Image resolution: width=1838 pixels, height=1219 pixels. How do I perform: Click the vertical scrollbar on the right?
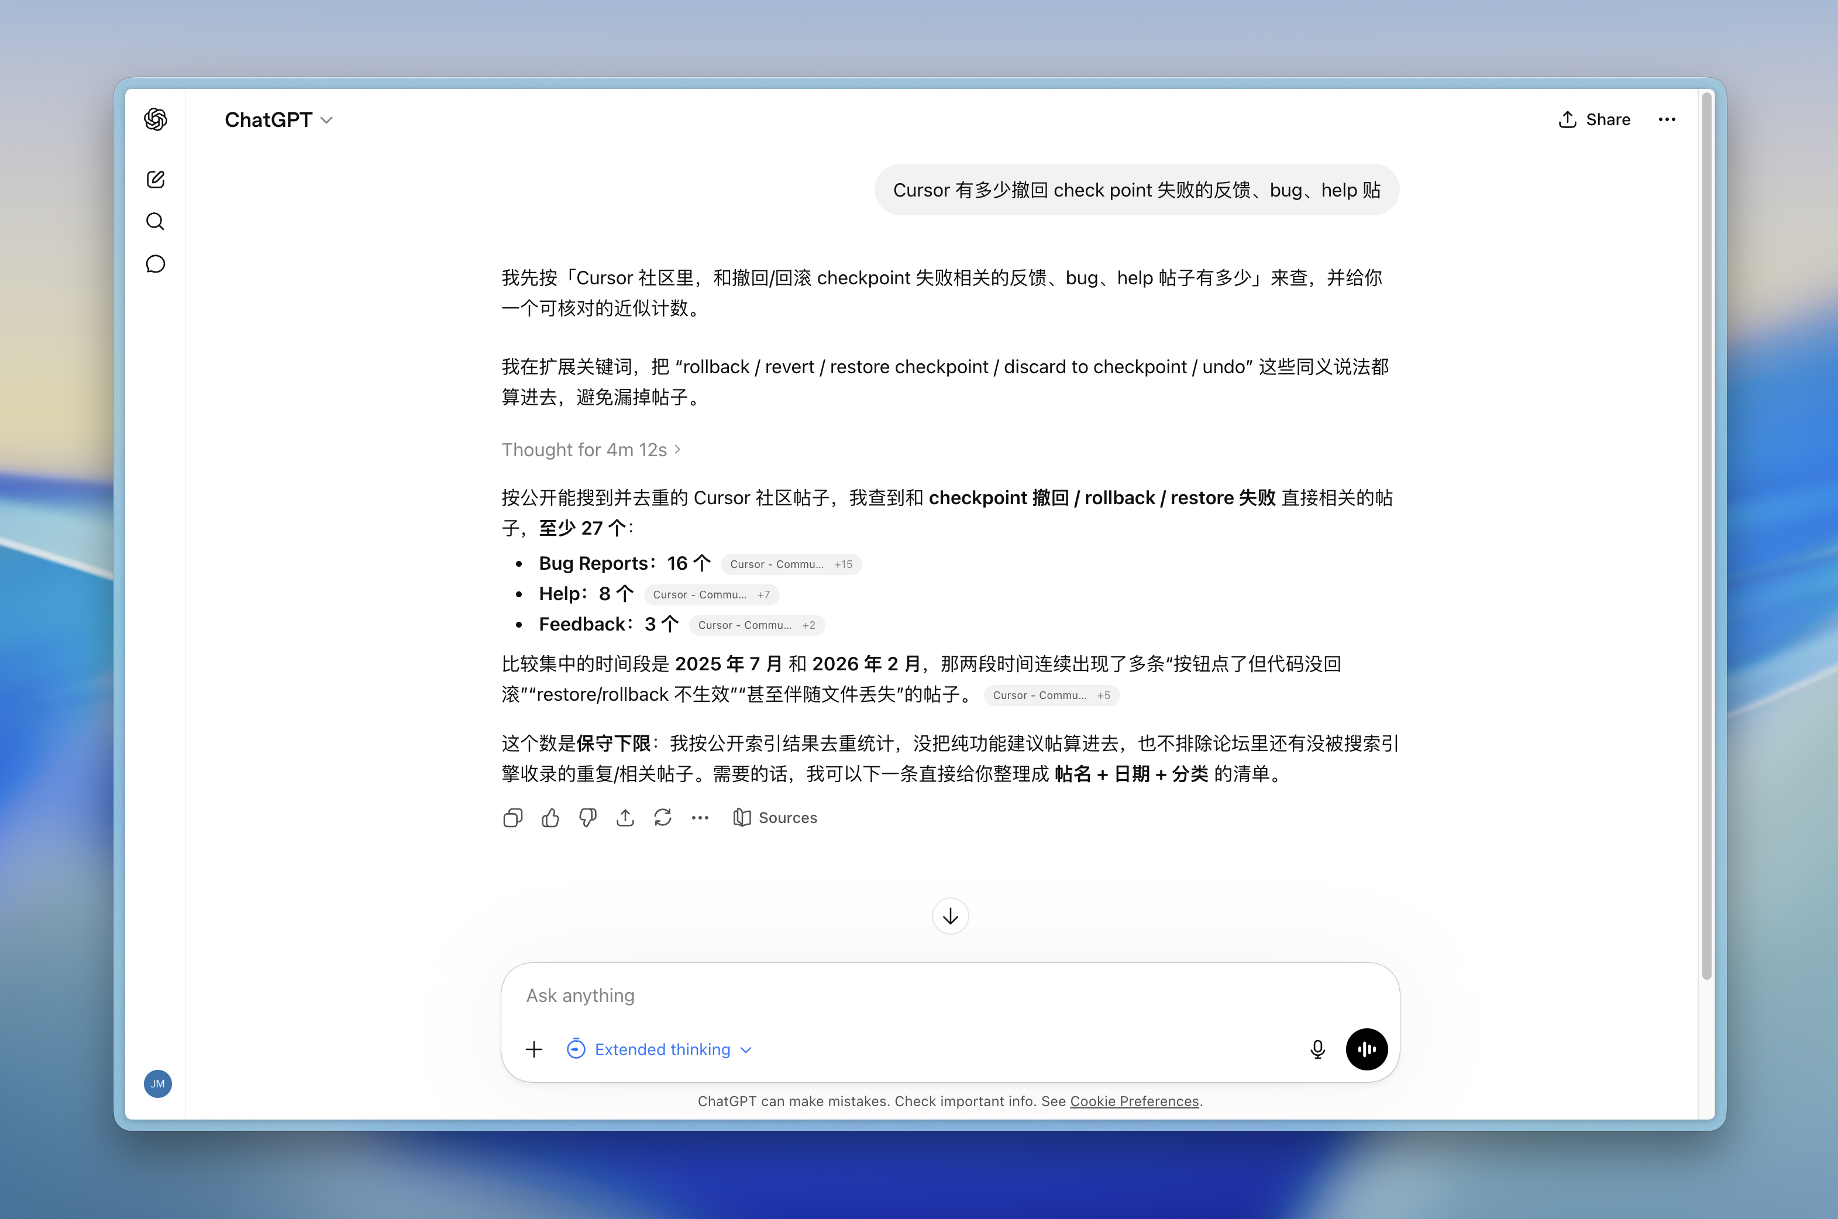(x=1706, y=536)
